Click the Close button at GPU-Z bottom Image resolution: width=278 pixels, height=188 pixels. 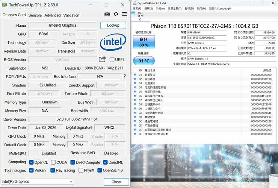tap(116, 182)
